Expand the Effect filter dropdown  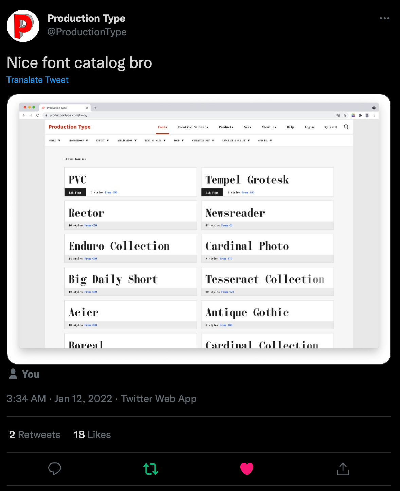pos(103,140)
